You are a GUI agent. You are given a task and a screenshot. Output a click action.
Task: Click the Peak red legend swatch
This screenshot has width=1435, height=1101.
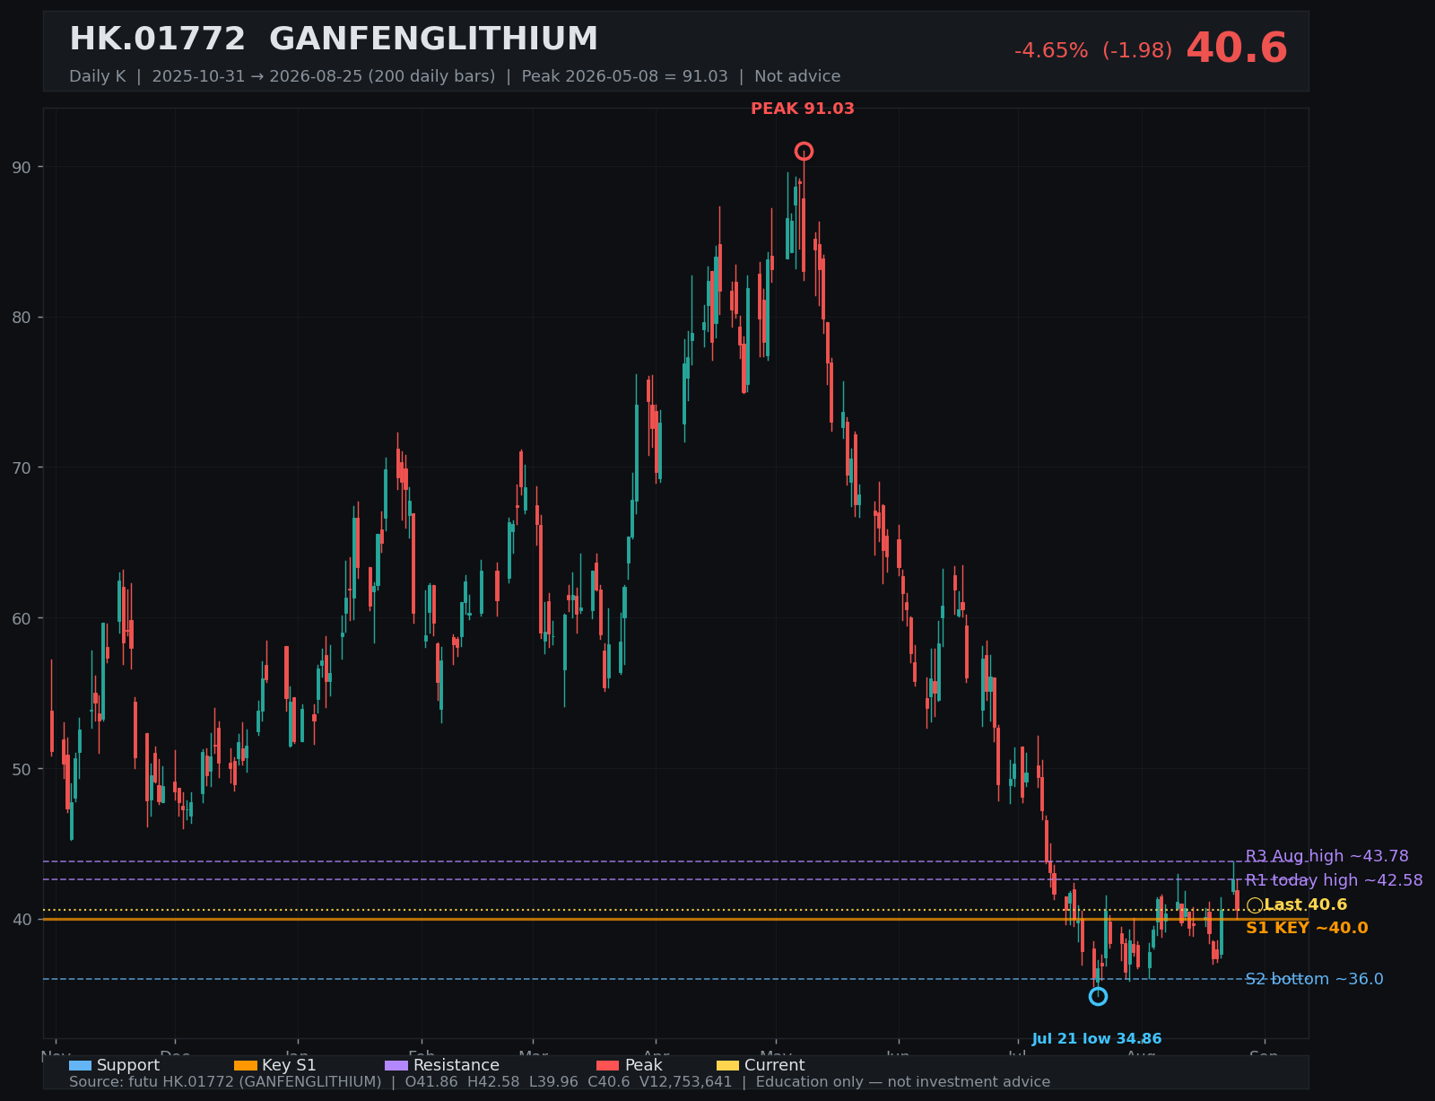608,1065
